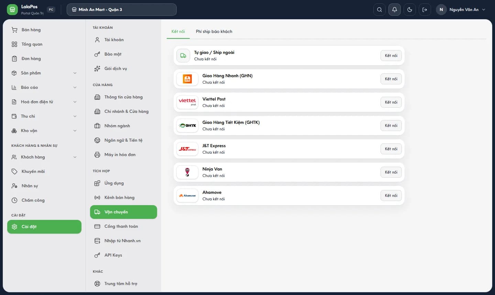Expand Hoá đơn điện tử chevron
This screenshot has height=295, width=495.
75,102
